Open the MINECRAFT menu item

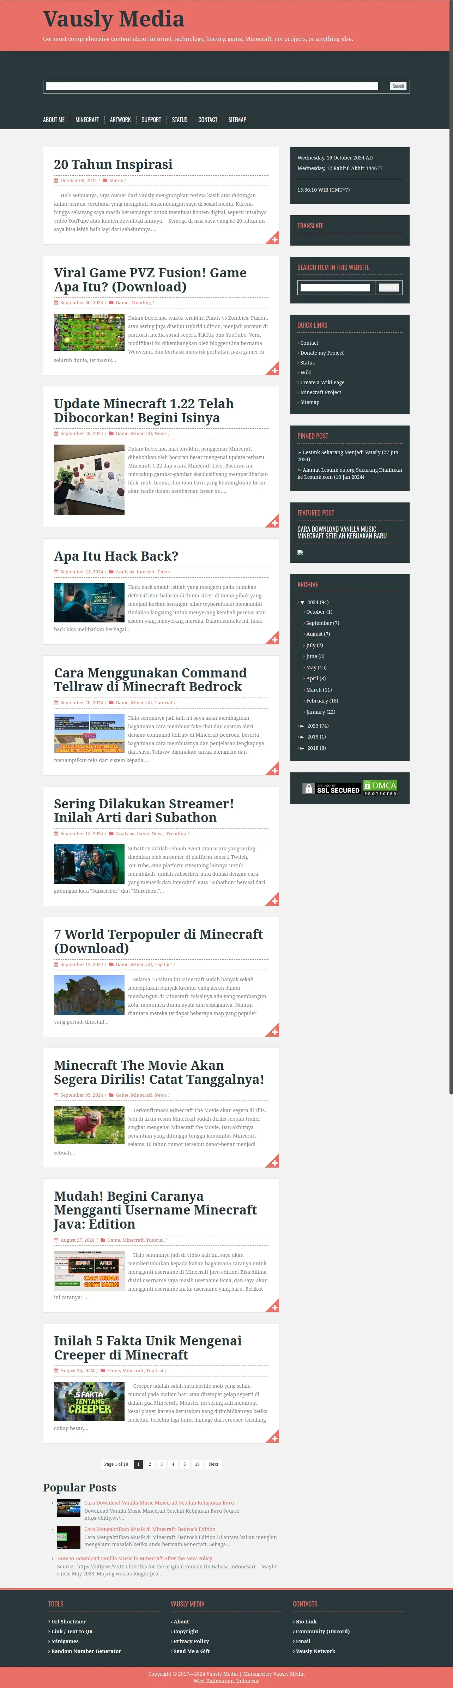coord(87,120)
